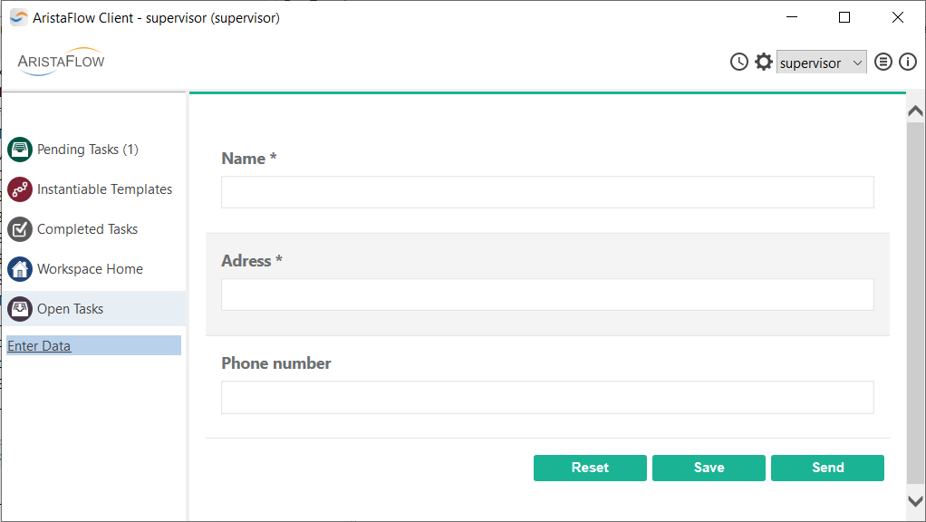
Task: Click the Save button
Action: click(x=709, y=468)
